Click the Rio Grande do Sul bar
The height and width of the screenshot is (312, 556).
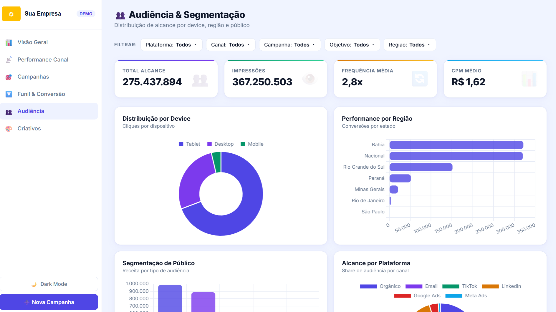coord(421,167)
